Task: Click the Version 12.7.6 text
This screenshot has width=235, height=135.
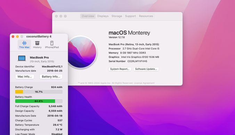Action: pyautogui.click(x=116, y=37)
